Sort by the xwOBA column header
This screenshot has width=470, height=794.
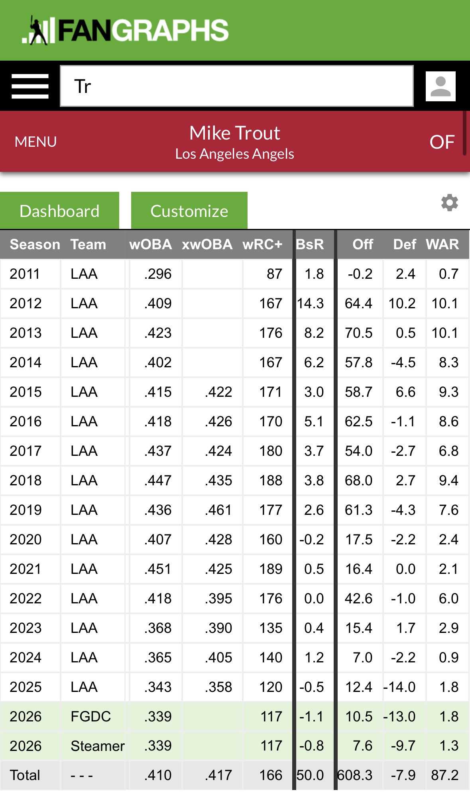207,244
